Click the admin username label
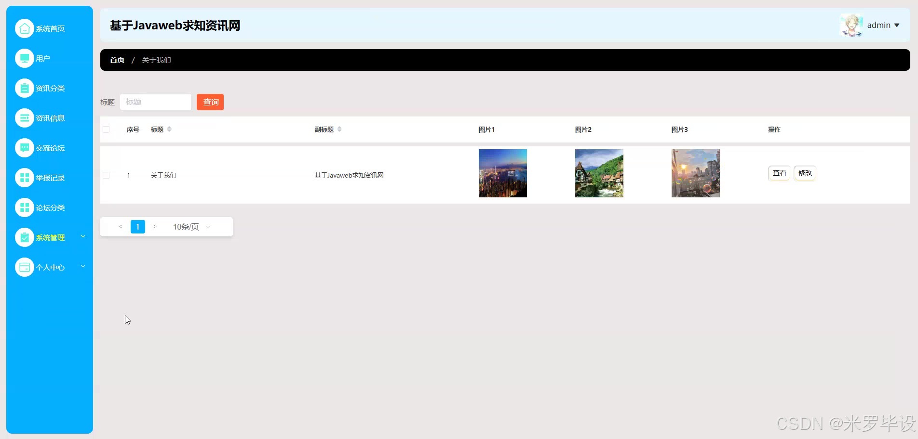 coord(878,26)
